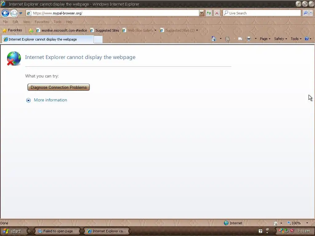This screenshot has height=236, width=315.
Task: Open the Help menu
Action: pyautogui.click(x=70, y=22)
